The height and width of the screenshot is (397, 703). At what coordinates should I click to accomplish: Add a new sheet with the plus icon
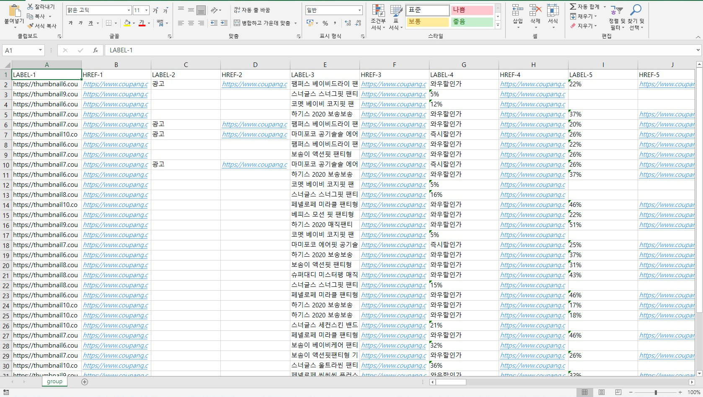pos(85,382)
